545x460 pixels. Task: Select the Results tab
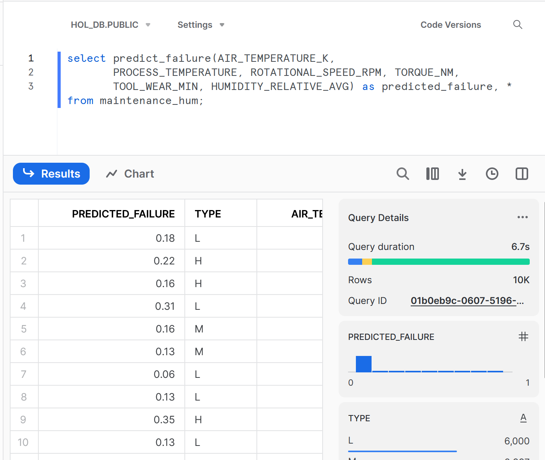[x=51, y=174]
